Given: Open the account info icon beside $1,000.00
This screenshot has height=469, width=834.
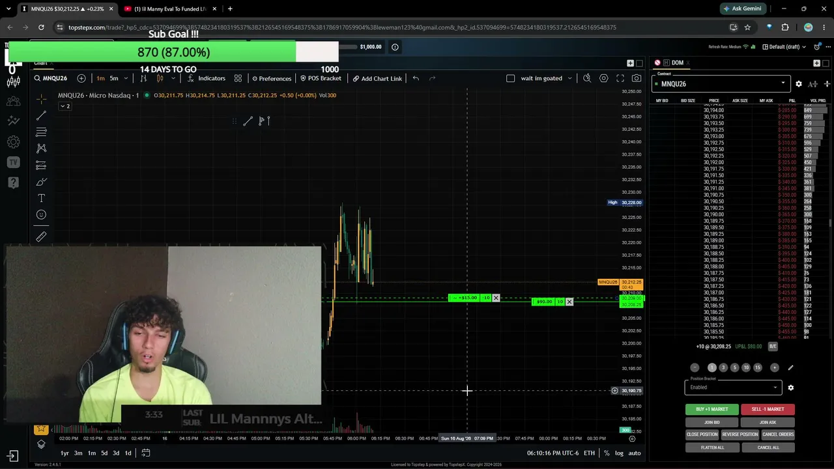Looking at the screenshot, I should point(395,47).
